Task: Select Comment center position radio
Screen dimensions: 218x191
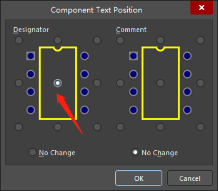Action: click(x=160, y=83)
